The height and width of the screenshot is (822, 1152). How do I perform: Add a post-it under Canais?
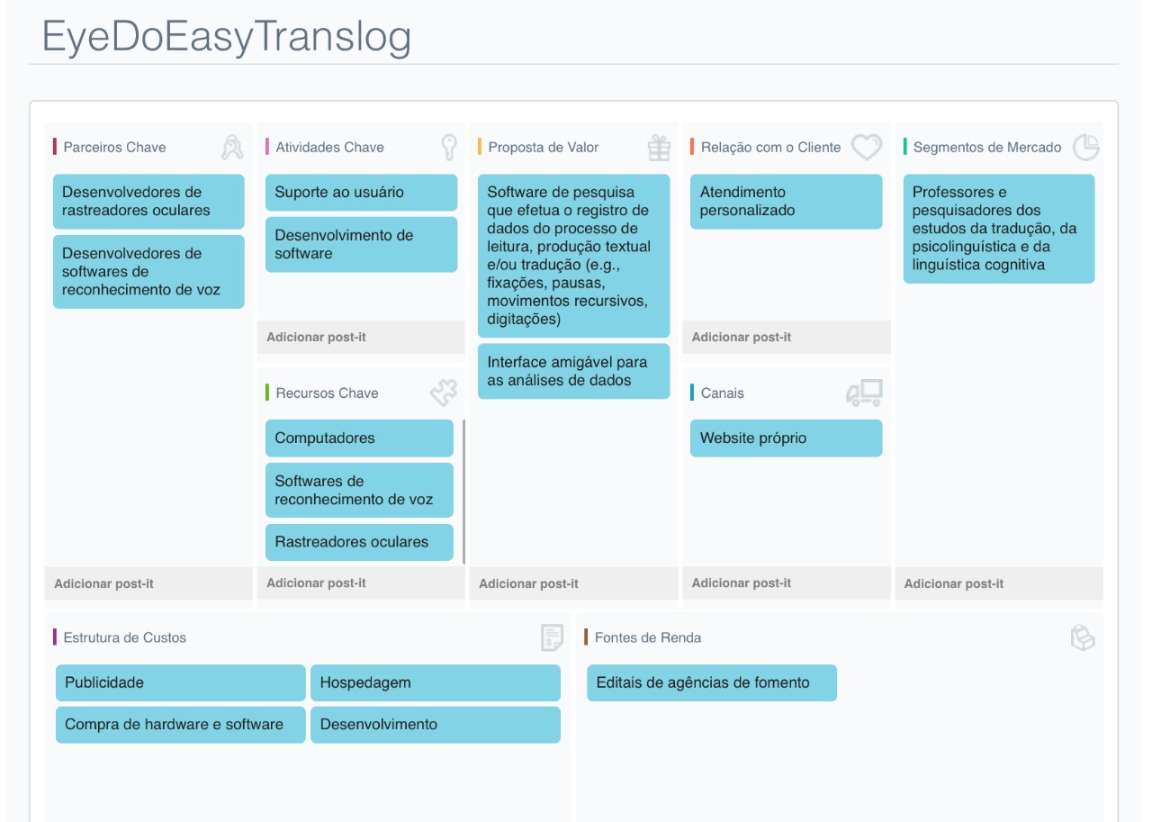[742, 583]
